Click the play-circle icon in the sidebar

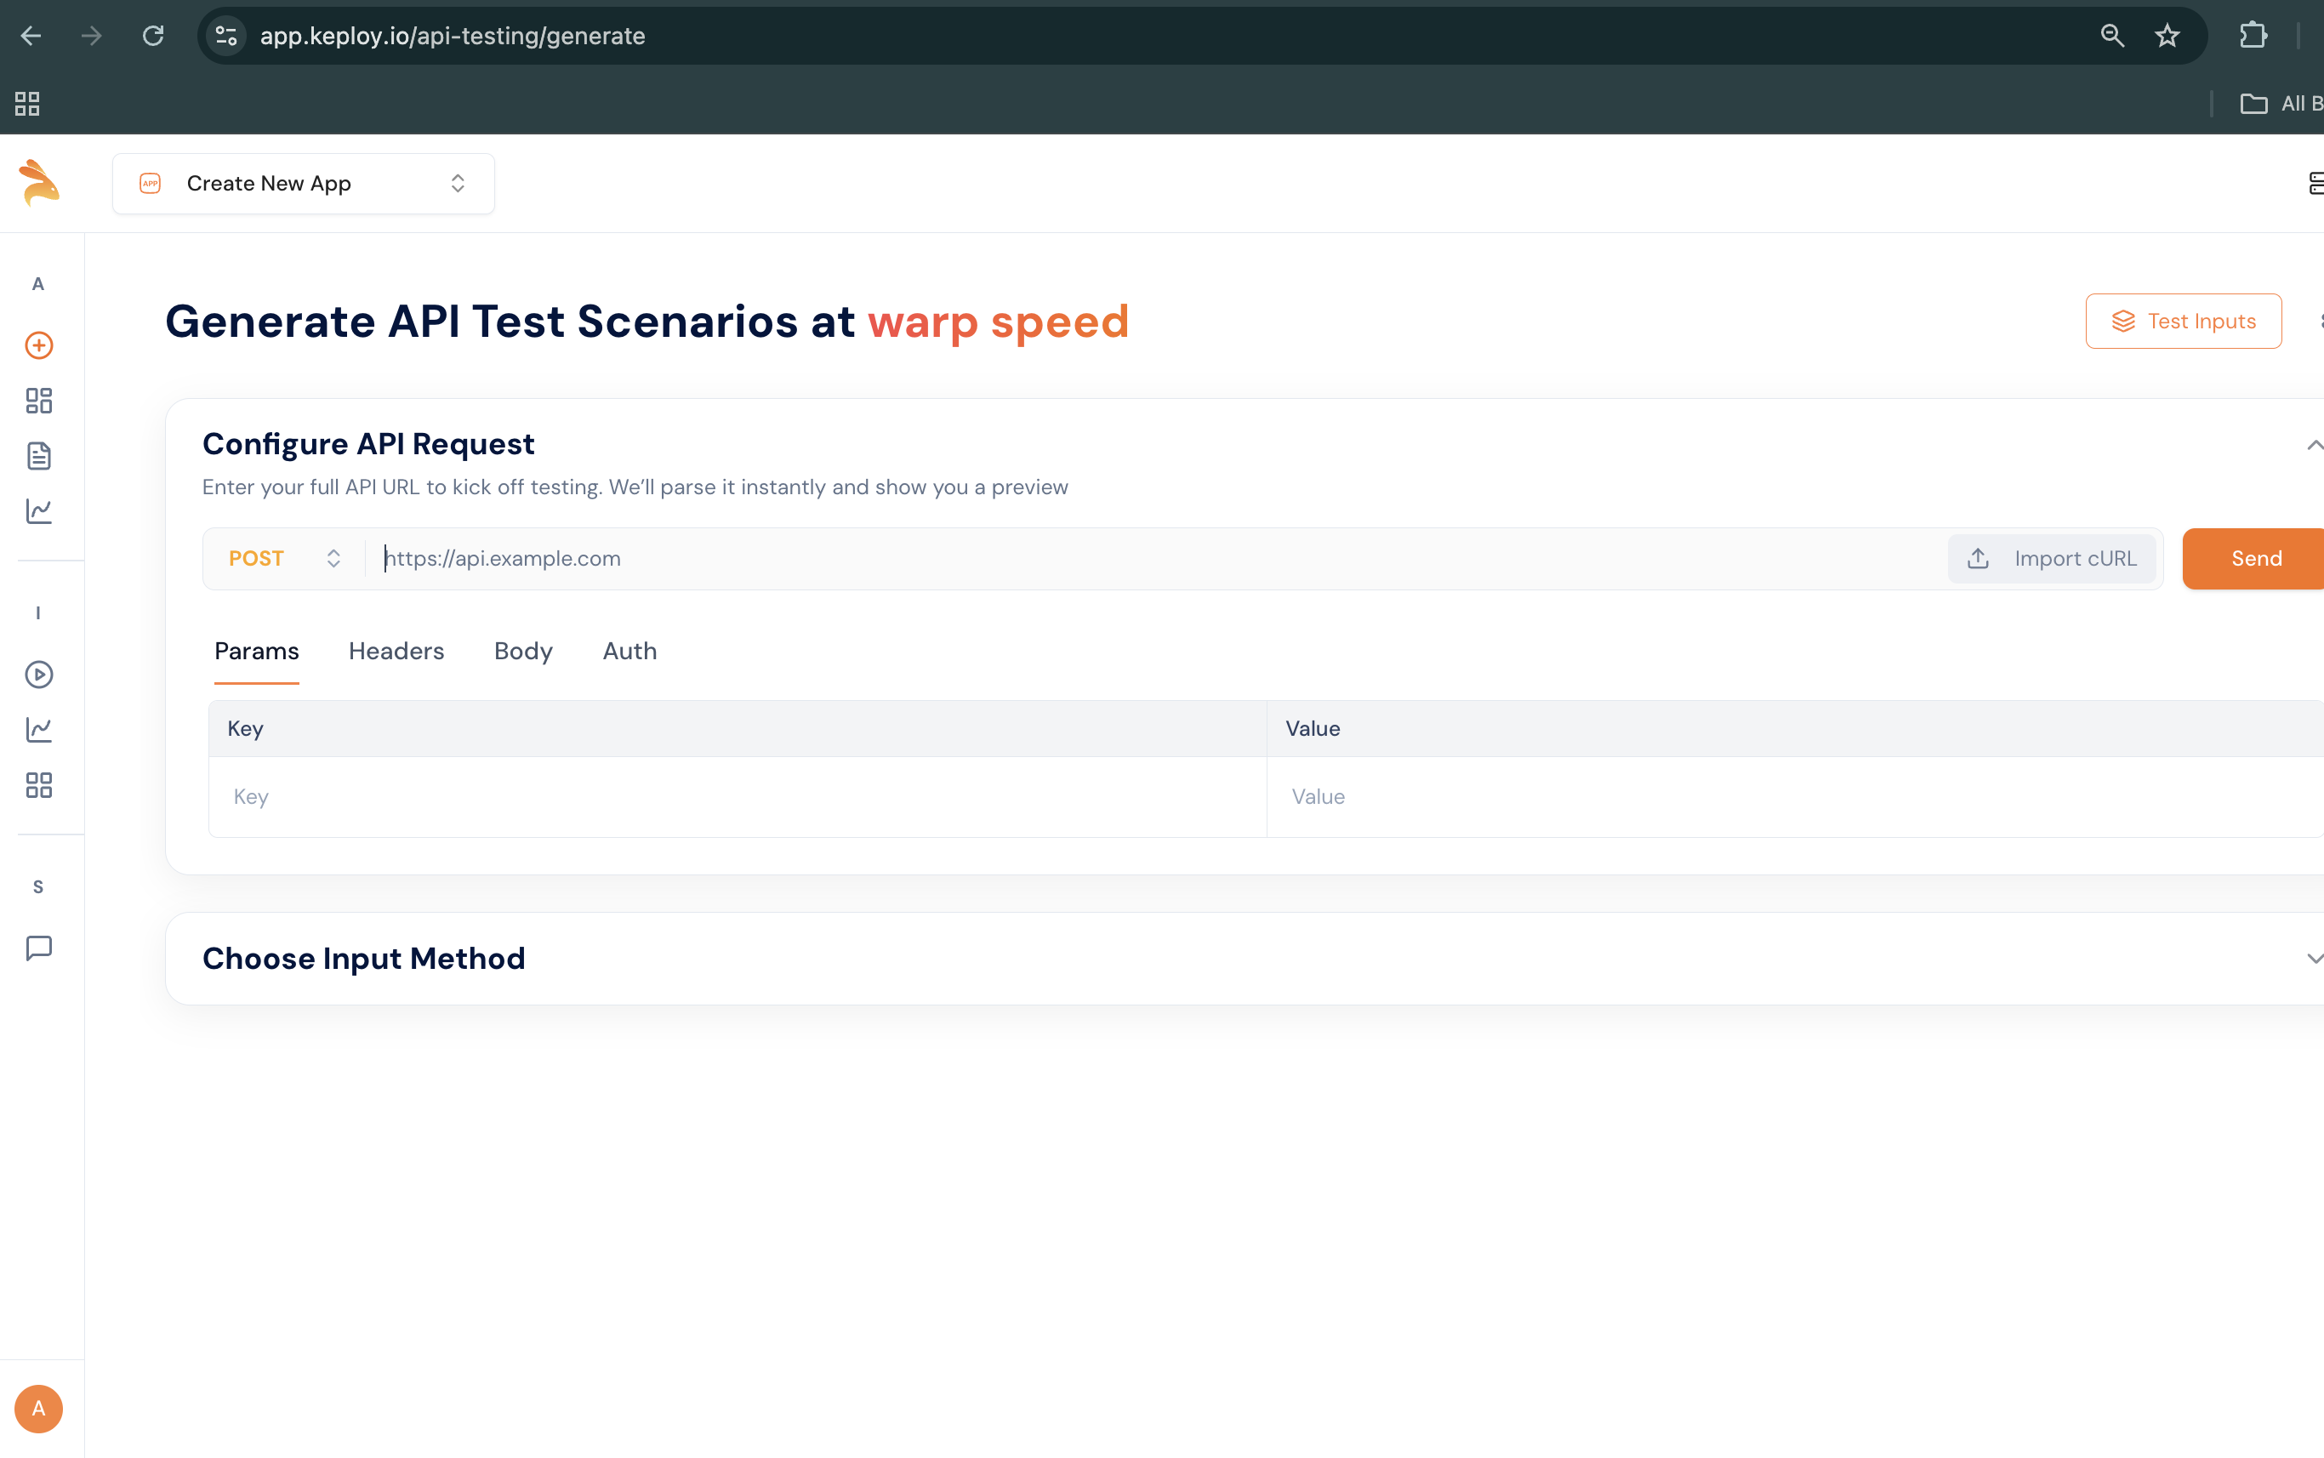point(38,675)
